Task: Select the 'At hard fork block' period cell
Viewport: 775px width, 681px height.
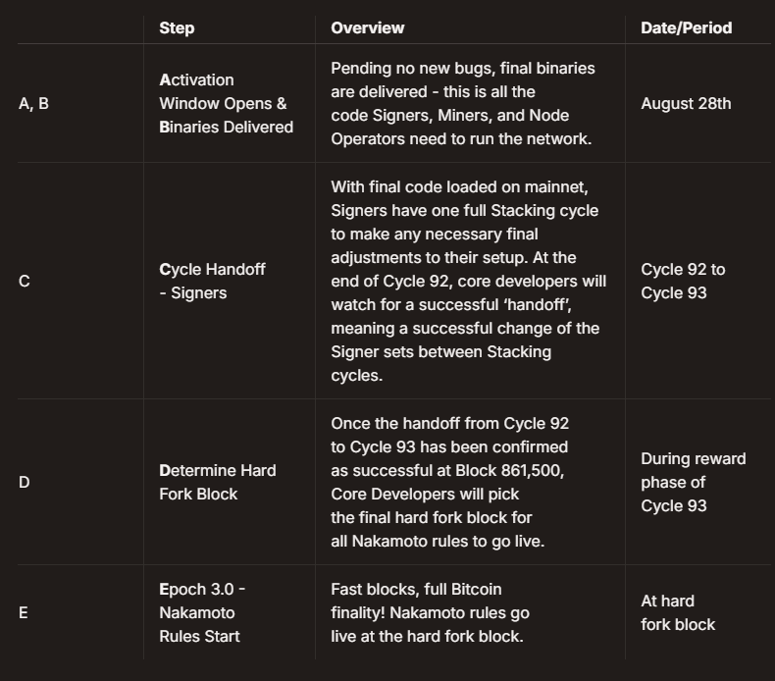Action: coord(678,612)
